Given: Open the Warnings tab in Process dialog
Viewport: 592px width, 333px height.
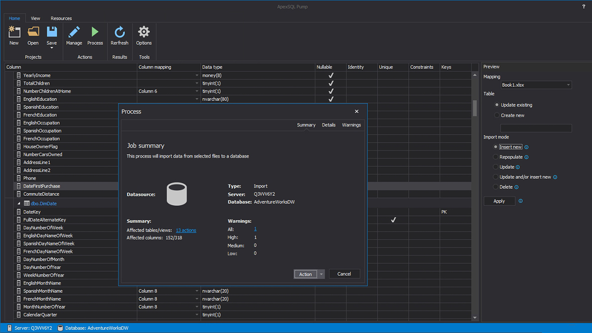Looking at the screenshot, I should click(351, 125).
